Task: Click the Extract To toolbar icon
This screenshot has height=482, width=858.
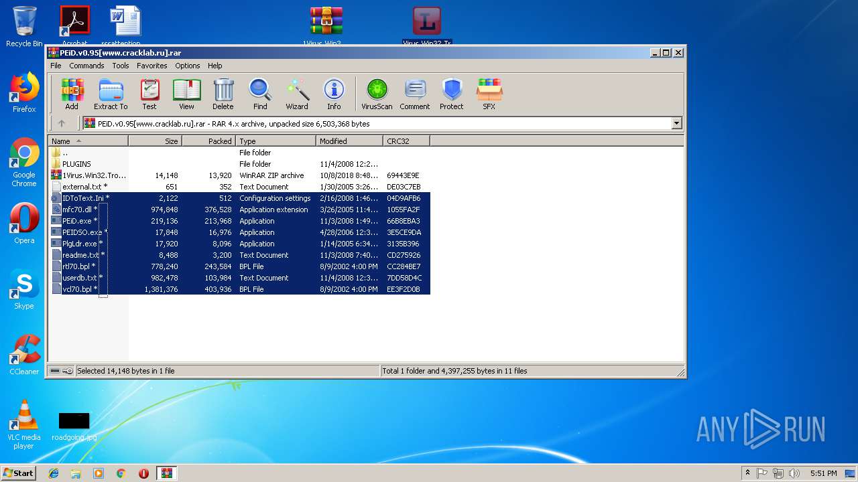Action: pyautogui.click(x=111, y=94)
